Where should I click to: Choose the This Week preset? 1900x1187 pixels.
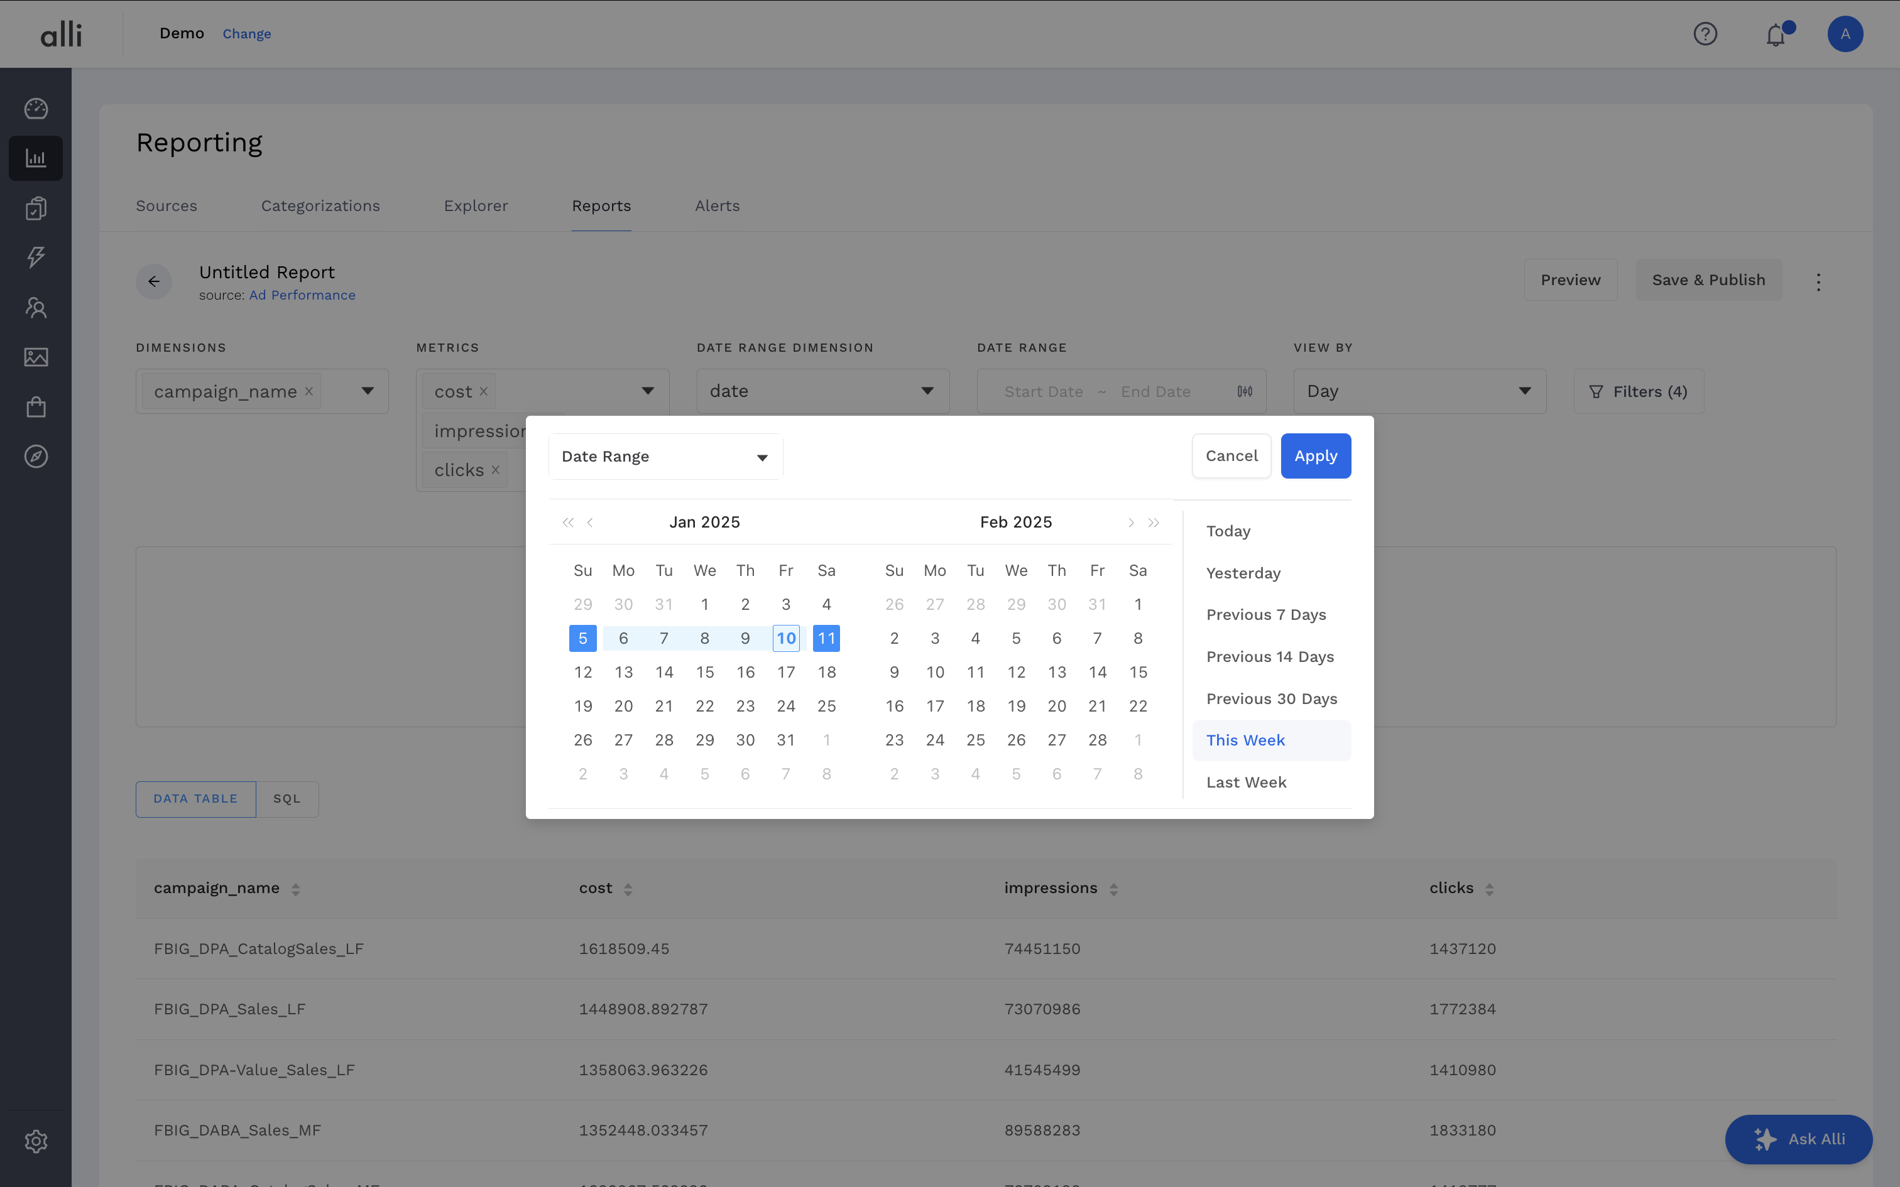coord(1271,740)
